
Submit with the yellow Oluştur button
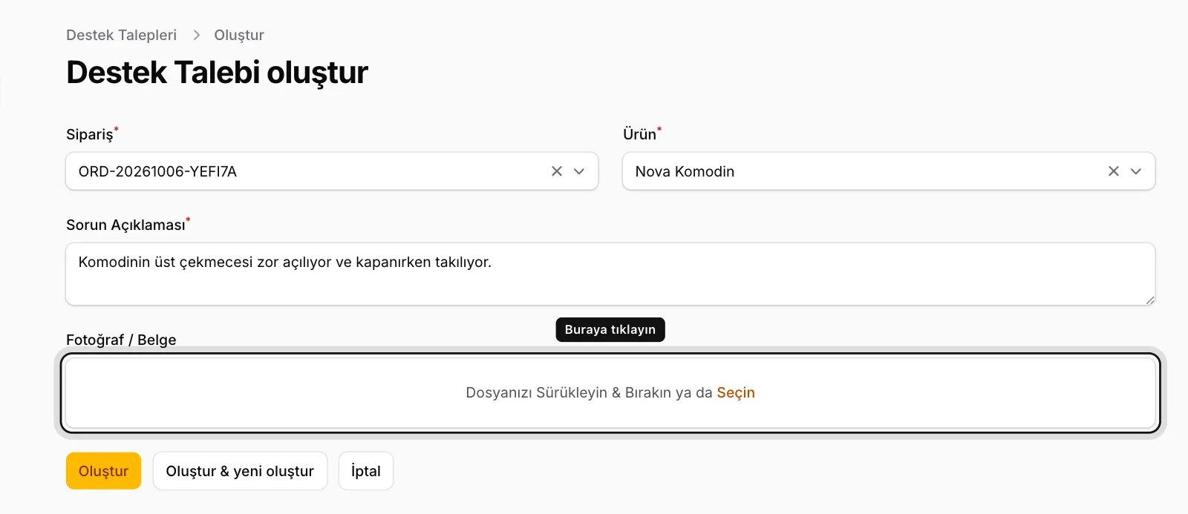103,471
